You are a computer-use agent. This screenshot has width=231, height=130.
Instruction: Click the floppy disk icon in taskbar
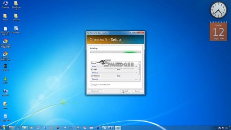(111, 128)
